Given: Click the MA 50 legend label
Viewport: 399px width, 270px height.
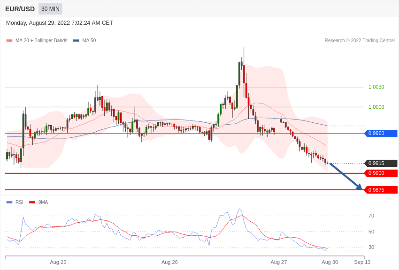Looking at the screenshot, I should 89,41.
